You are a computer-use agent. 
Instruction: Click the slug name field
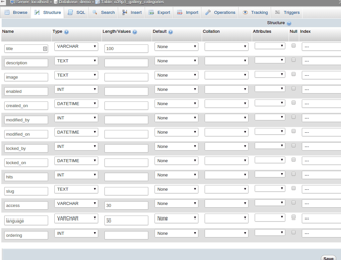point(26,191)
